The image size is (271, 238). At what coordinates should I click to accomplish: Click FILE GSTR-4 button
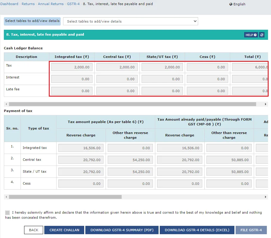coord(251,230)
